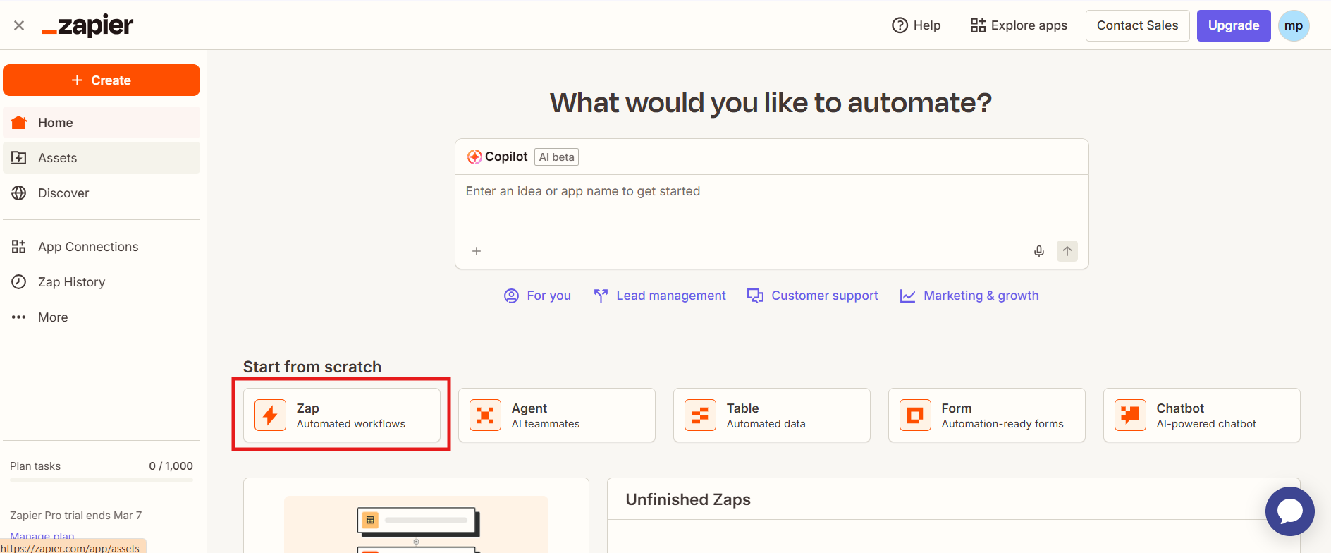The image size is (1331, 553).
Task: Open the mp profile avatar menu
Action: (1293, 25)
